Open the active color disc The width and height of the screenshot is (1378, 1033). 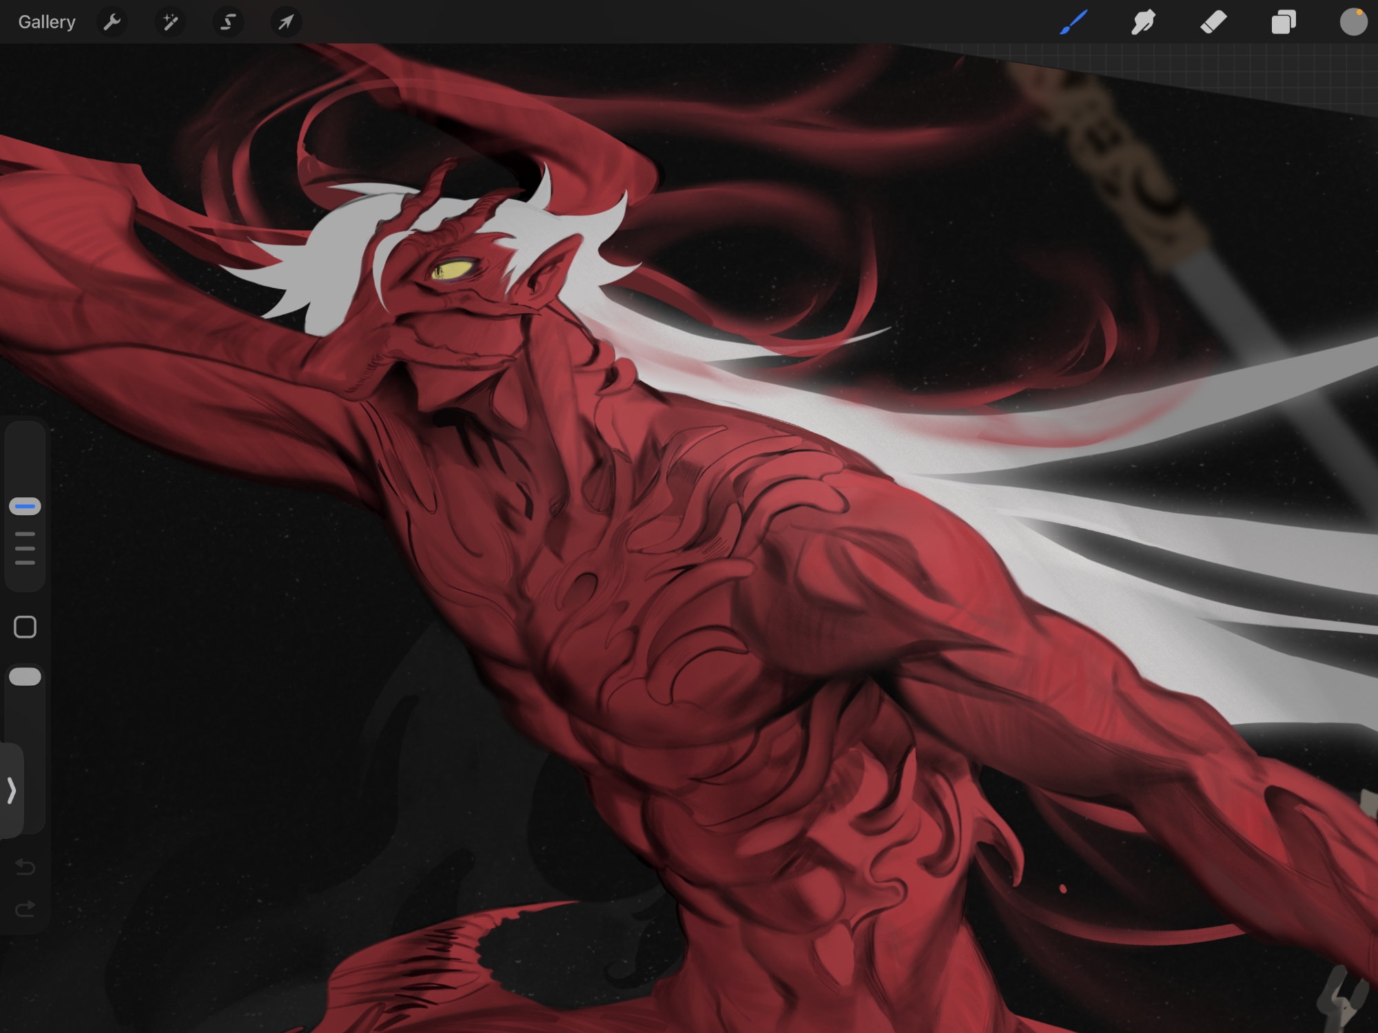point(1353,22)
